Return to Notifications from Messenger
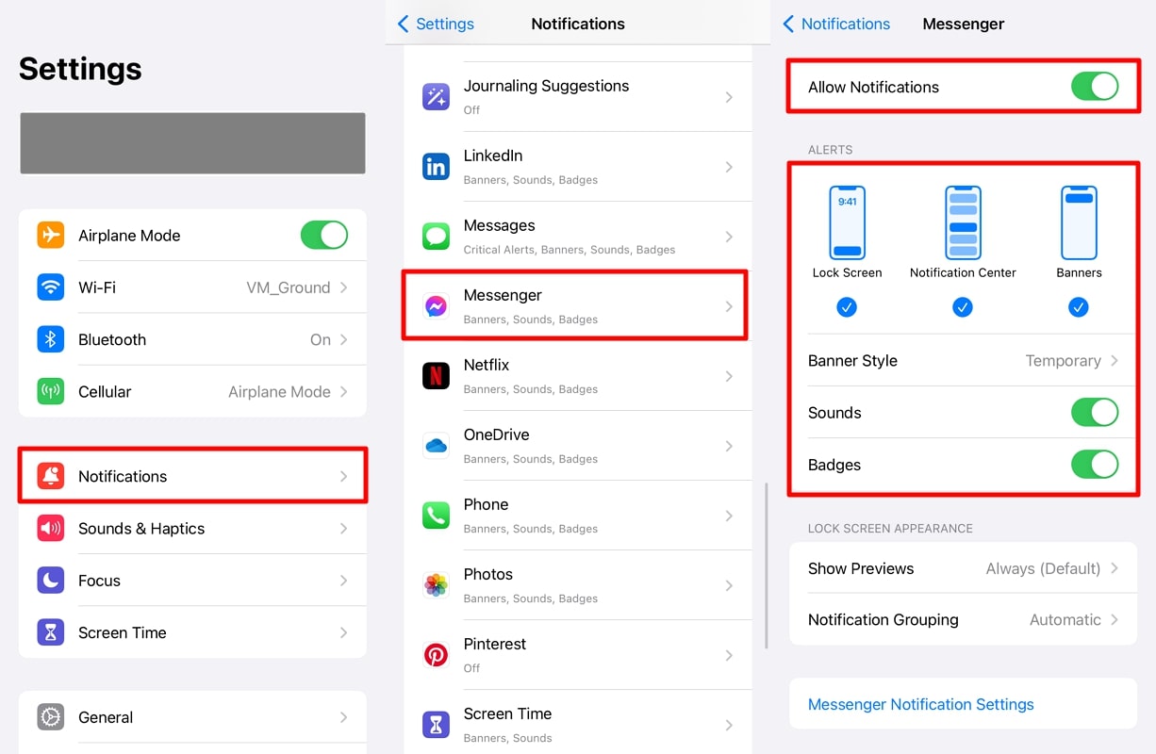This screenshot has height=754, width=1156. coord(837,24)
